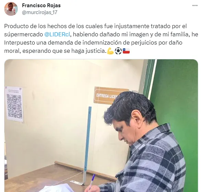The width and height of the screenshot is (201, 192).
Task: Click the blue pen in the photo
Action: coord(91,182)
